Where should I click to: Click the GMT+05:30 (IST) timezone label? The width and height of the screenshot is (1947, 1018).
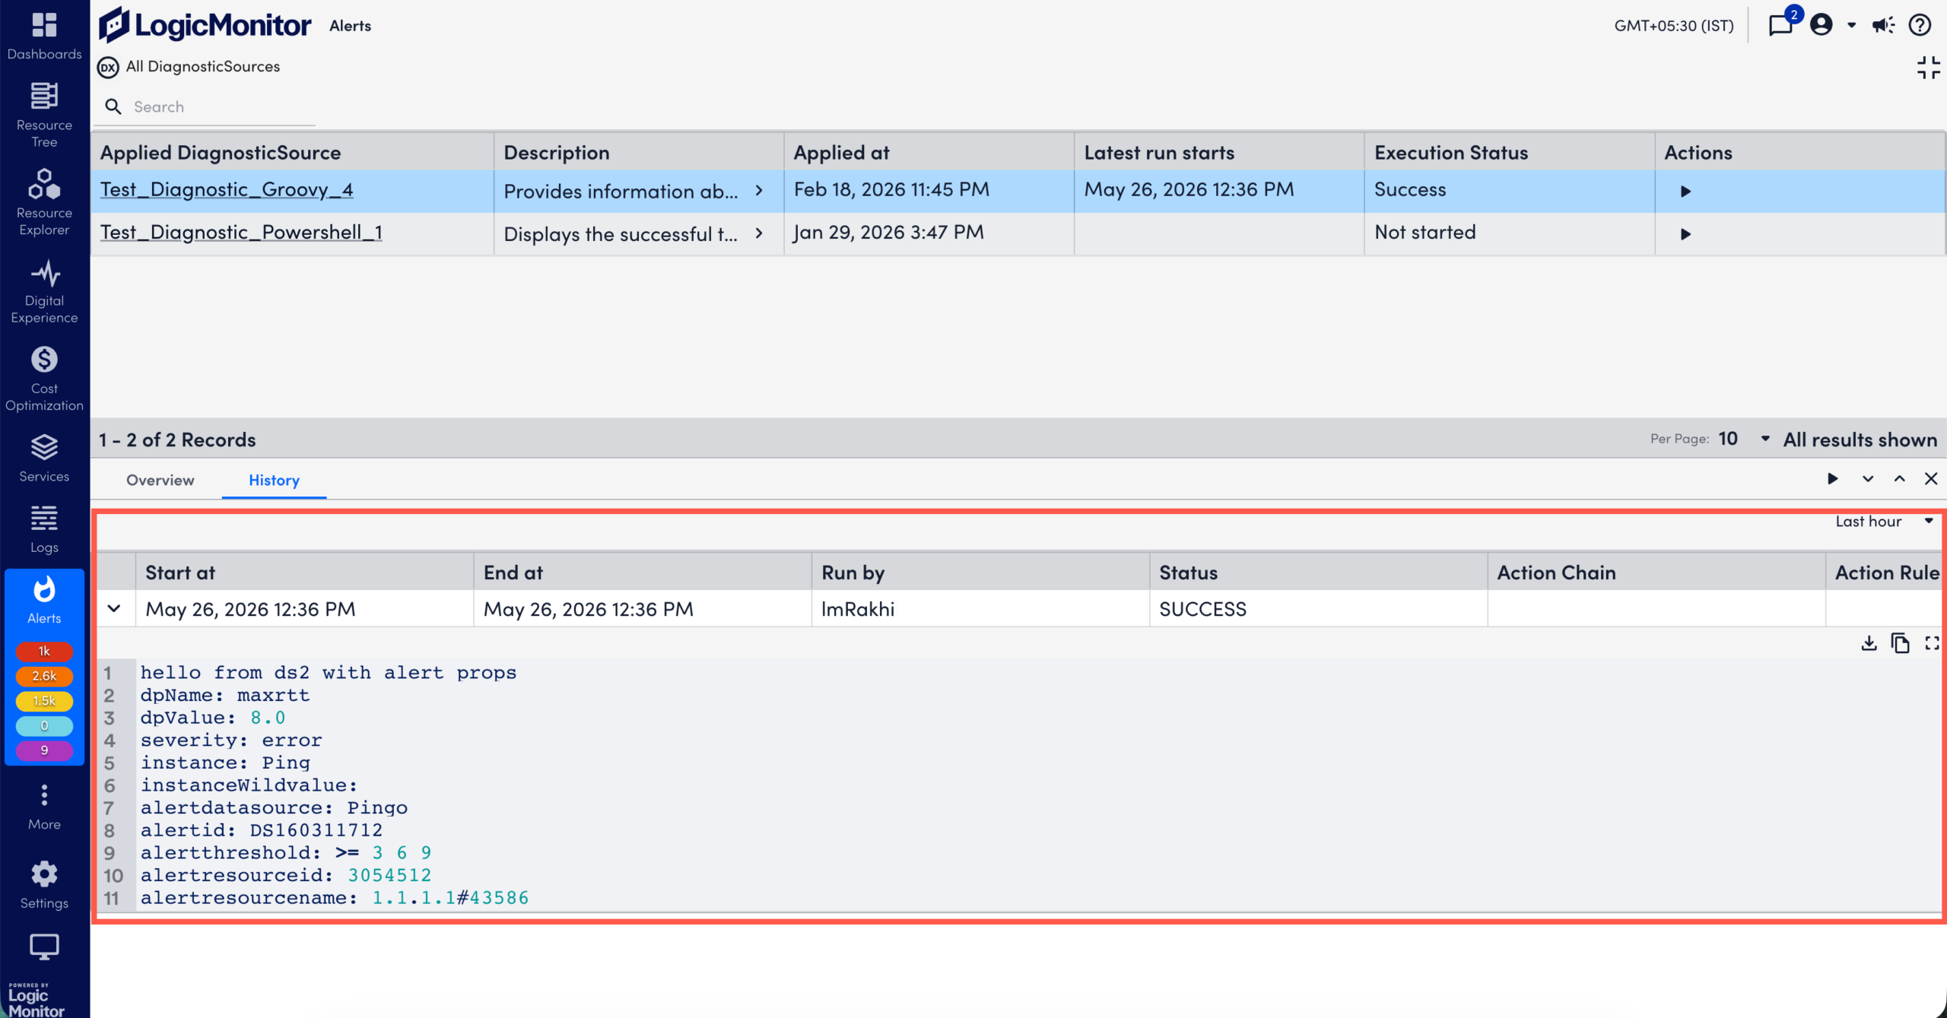(1674, 26)
